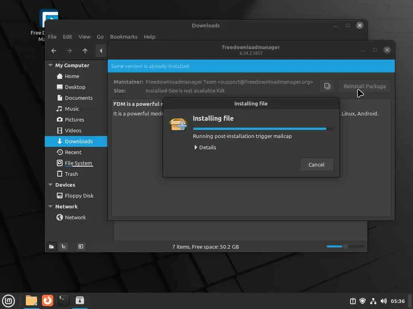Click the forward arrow in file manager
Viewport: 413px width, 309px height.
point(69,51)
